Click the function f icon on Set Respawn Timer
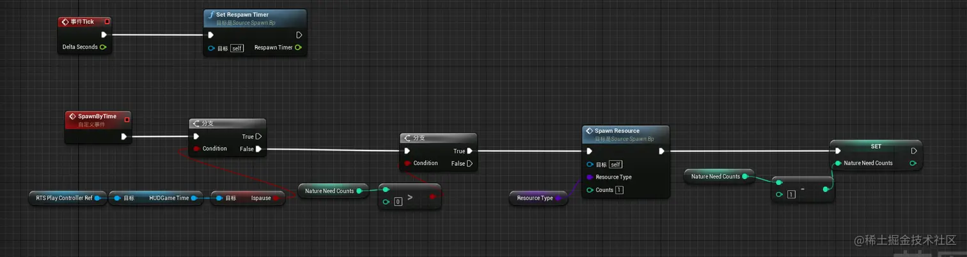967x257 pixels. click(x=211, y=15)
